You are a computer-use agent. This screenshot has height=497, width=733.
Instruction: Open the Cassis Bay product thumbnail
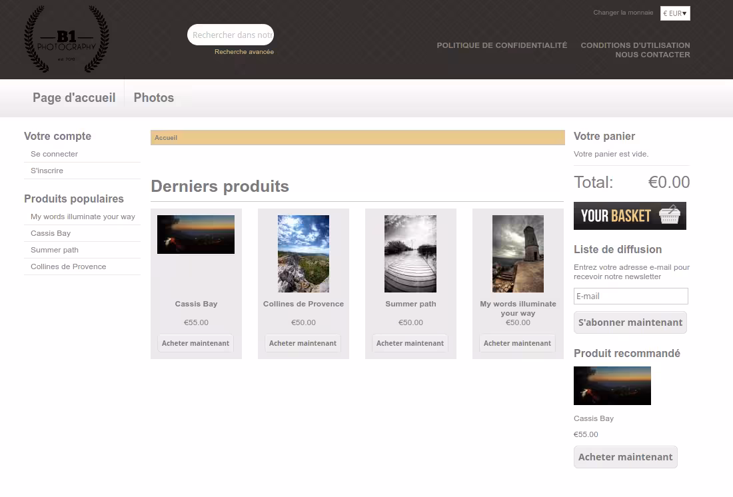click(x=196, y=235)
